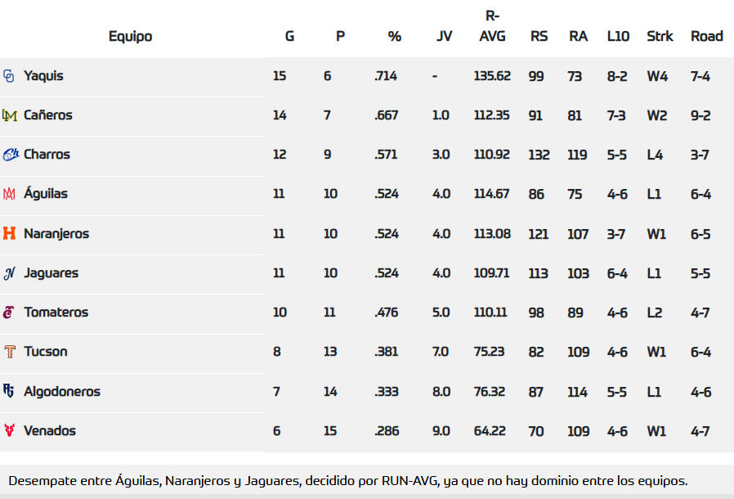The image size is (734, 499).
Task: Click the Tucson team logo icon
Action: [x=10, y=352]
